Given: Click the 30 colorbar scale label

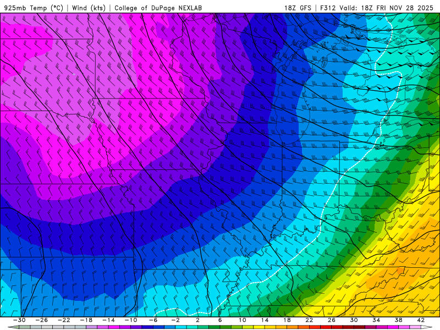Looking at the screenshot, I should coord(354,320).
